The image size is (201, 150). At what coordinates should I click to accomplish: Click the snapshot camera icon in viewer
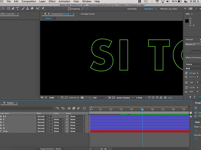(x=82, y=98)
